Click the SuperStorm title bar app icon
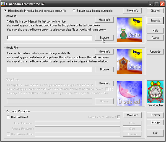The width and height of the screenshot is (166, 142). (x=3, y=4)
